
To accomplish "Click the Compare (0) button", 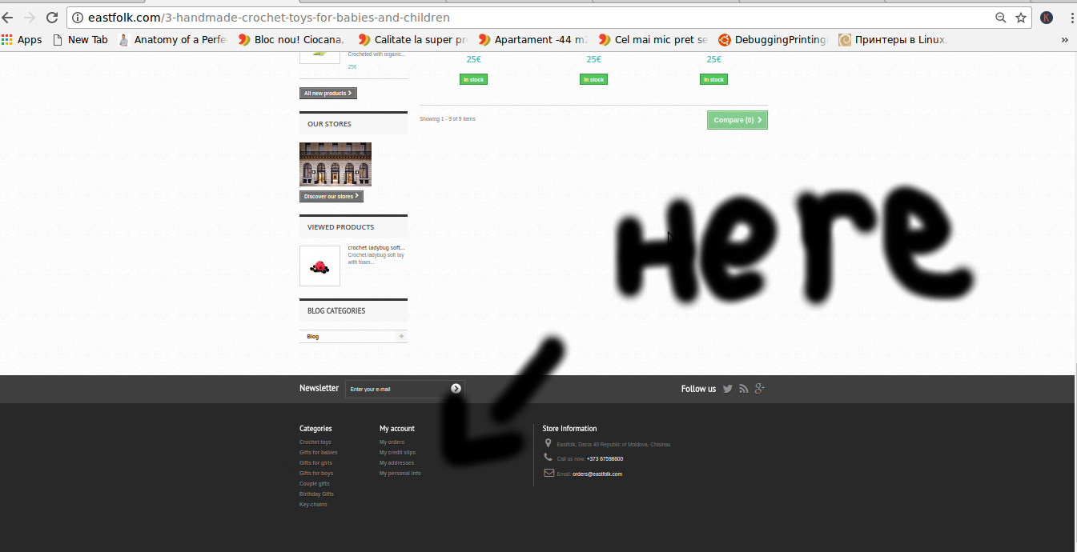I will coord(737,120).
